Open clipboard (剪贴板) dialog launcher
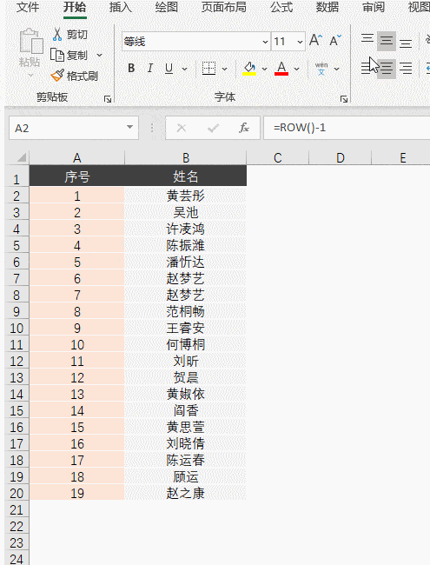The image size is (430, 565). [108, 99]
